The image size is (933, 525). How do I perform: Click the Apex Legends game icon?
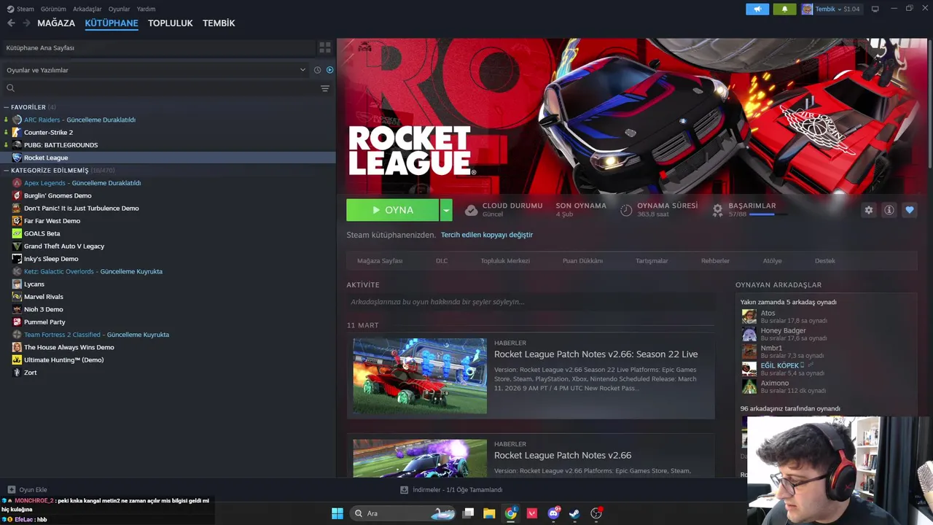tap(17, 183)
